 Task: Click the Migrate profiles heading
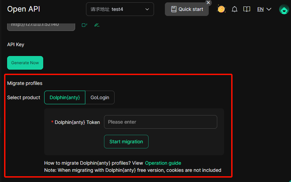click(x=25, y=84)
